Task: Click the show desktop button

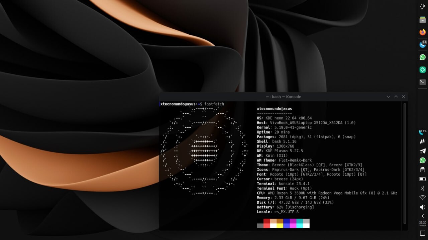Action: pyautogui.click(x=423, y=233)
